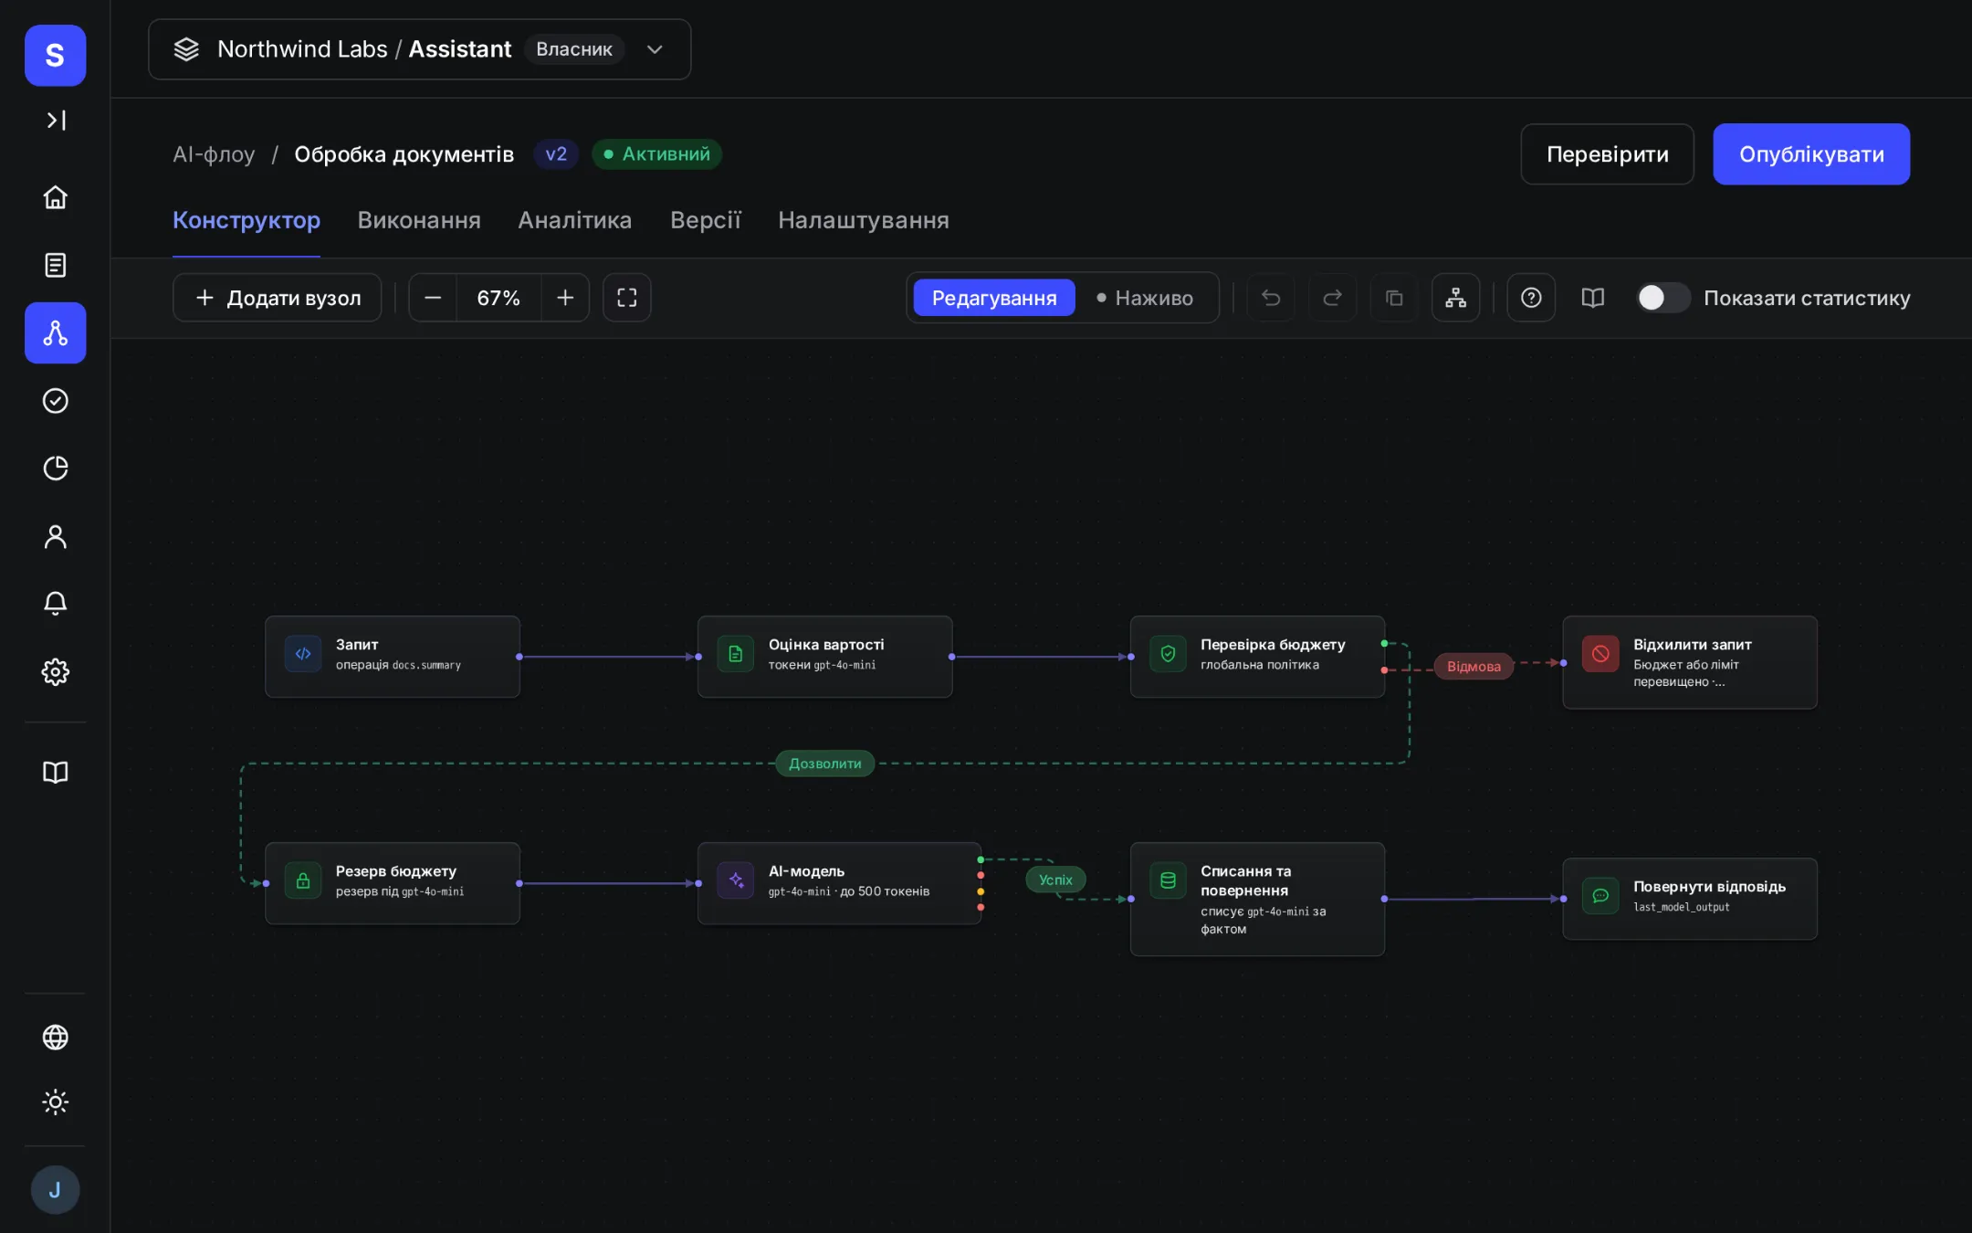Click the auto-layout hierarchy icon

click(1455, 298)
